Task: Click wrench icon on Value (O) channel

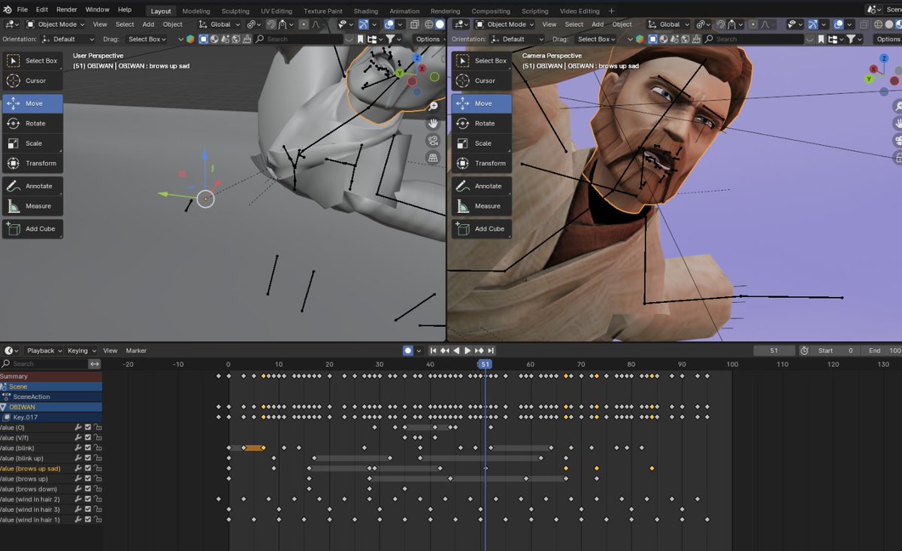Action: point(78,428)
